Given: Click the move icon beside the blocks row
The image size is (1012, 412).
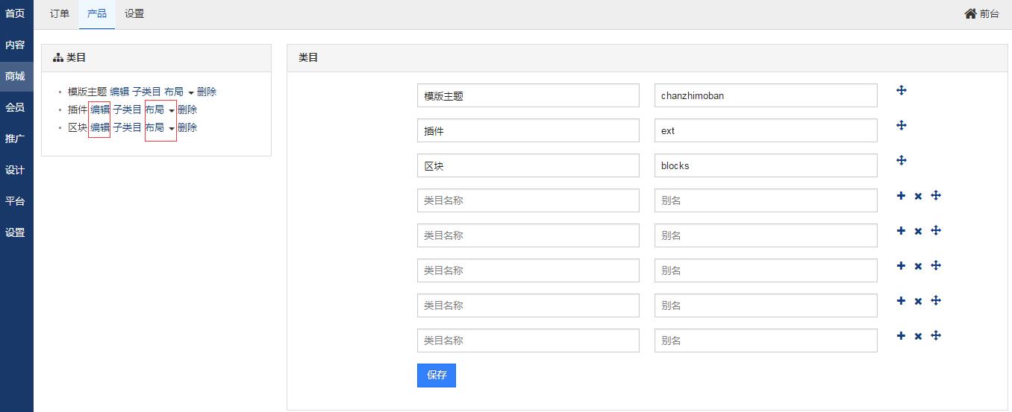Looking at the screenshot, I should [901, 160].
